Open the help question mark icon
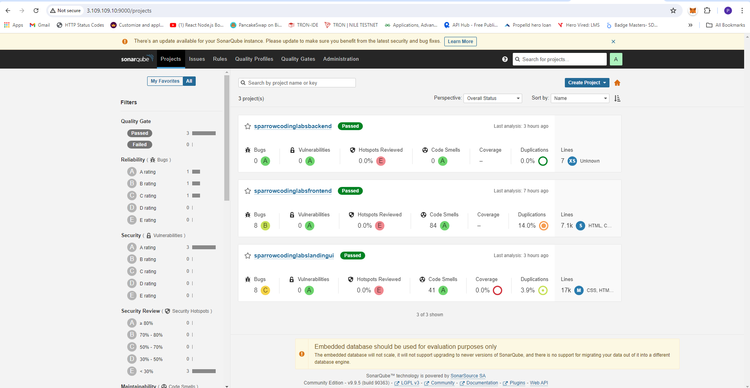The image size is (750, 388). [505, 59]
